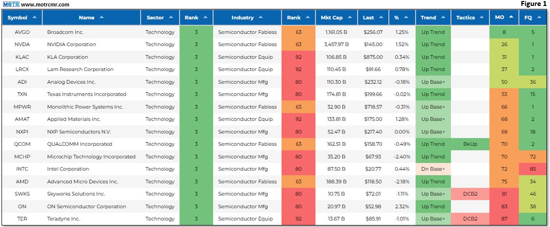Select the TXN symbol cell
This screenshot has width=550, height=227.
[22, 94]
